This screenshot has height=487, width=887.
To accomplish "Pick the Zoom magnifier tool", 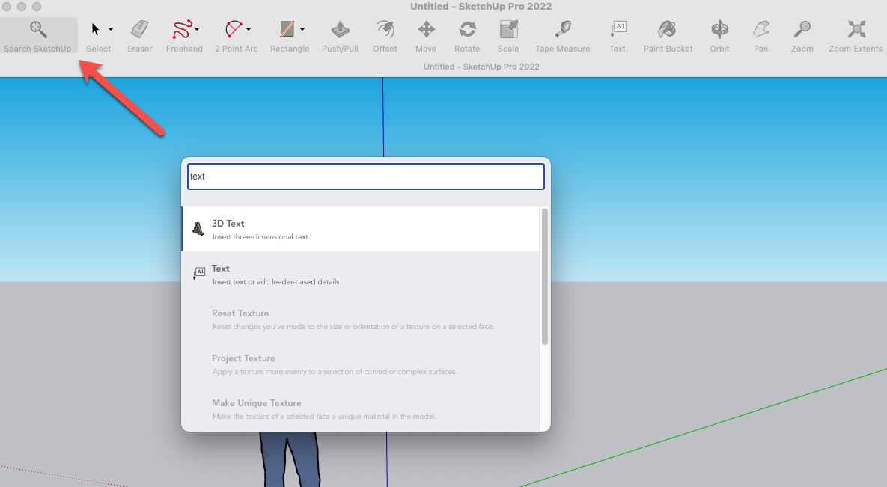I will (x=802, y=36).
